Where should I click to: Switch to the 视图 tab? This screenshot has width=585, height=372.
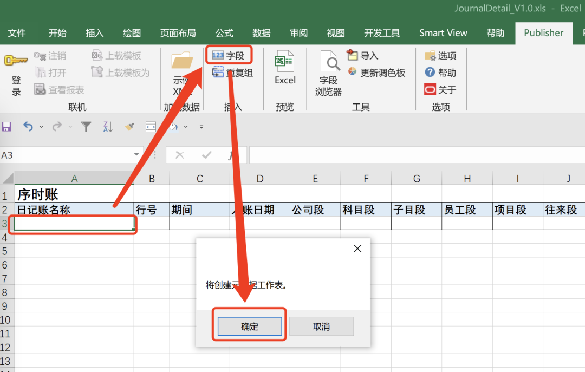[336, 33]
